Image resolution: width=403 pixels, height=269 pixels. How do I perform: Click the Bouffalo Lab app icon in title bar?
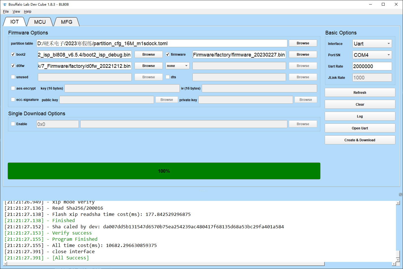click(5, 5)
